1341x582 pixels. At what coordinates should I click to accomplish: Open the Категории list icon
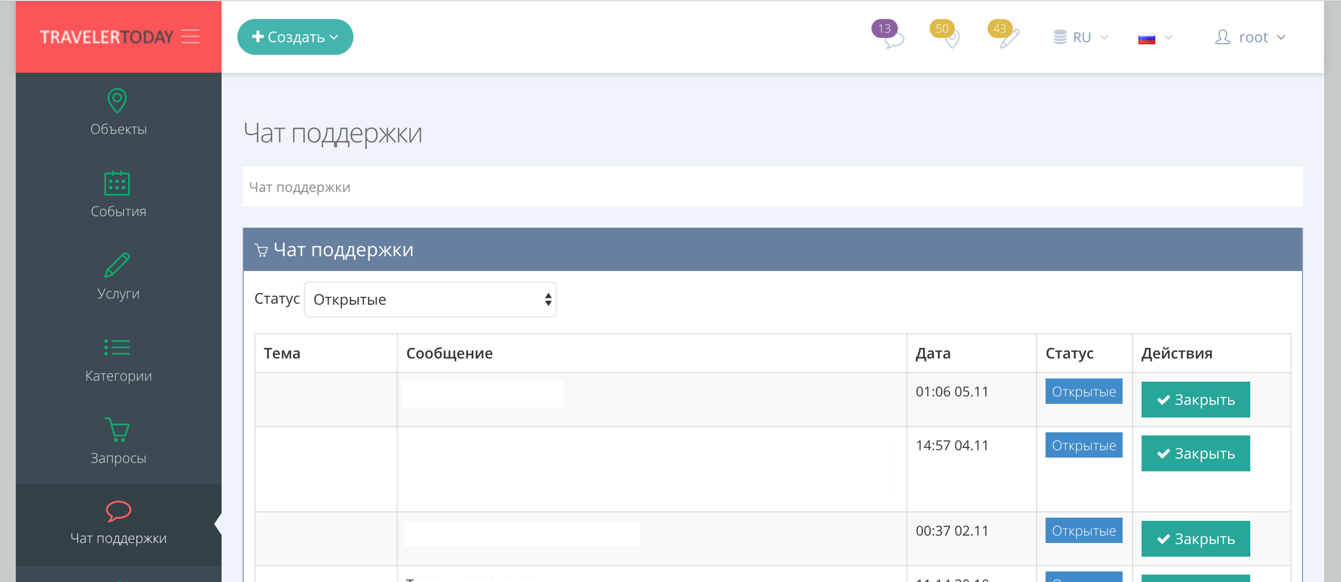pos(117,347)
